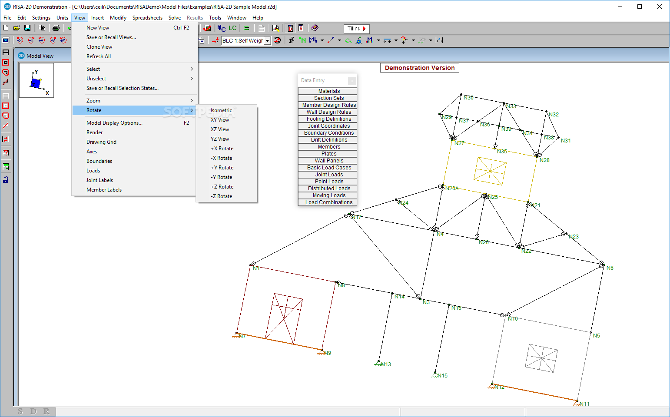
Task: Click the green LC load combinations icon
Action: click(x=232, y=28)
